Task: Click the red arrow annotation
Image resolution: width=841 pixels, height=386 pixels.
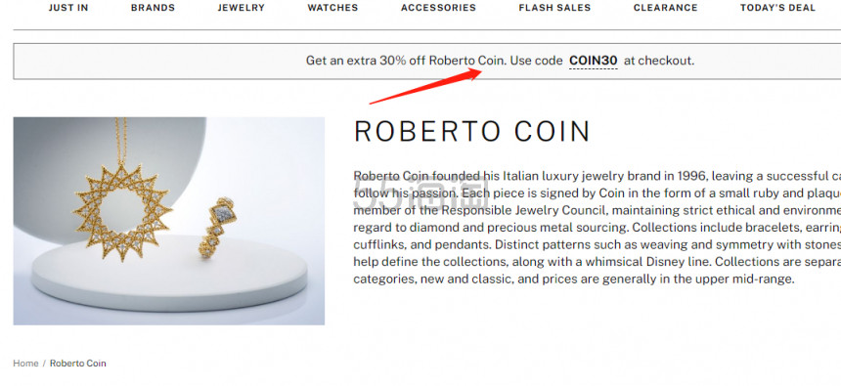Action: pos(425,86)
